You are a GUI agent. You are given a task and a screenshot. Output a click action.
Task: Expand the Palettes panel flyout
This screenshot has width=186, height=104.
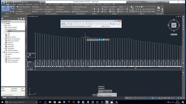8,14
